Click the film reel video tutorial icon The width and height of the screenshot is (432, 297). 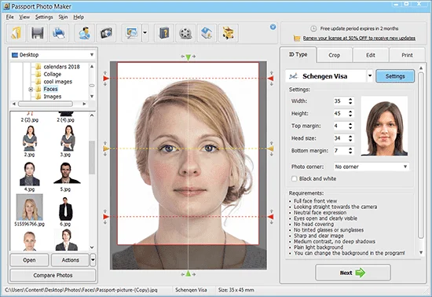click(x=185, y=33)
